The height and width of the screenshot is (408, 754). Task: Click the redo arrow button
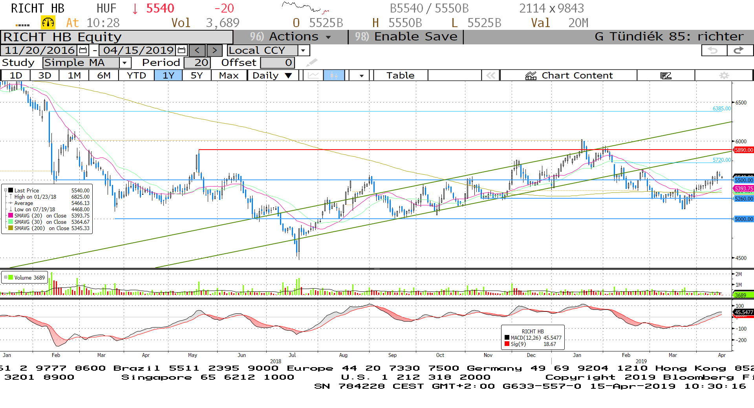click(x=740, y=50)
